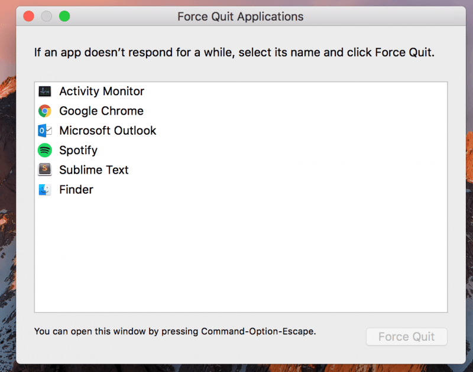This screenshot has width=473, height=372.
Task: Click empty area of the application list
Action: [x=241, y=254]
